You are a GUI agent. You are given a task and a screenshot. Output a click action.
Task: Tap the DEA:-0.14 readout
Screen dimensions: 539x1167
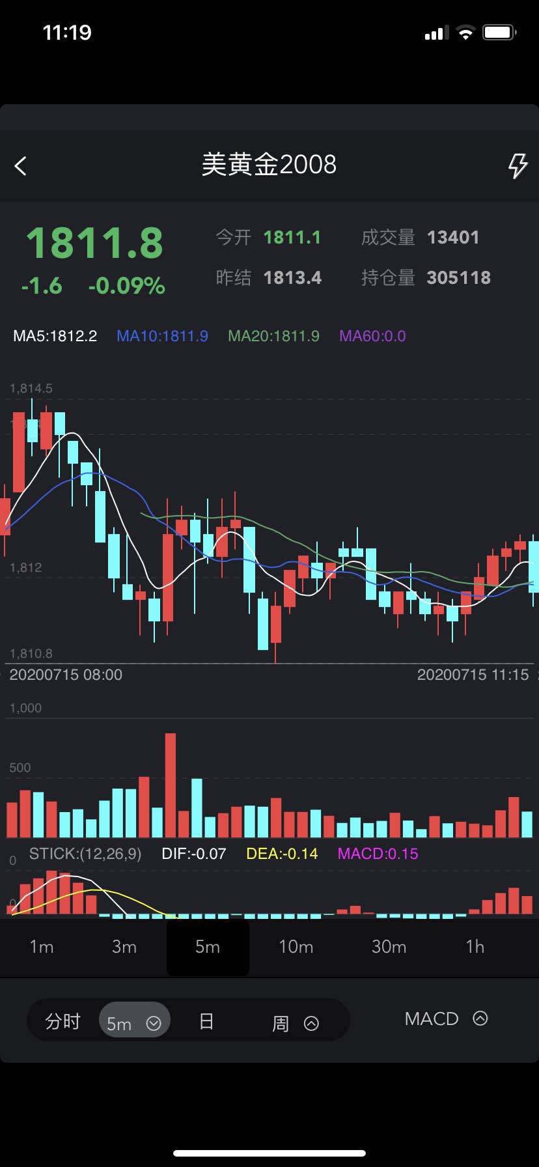[x=282, y=854]
